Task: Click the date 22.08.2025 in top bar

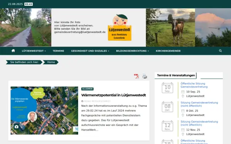Action: click(x=15, y=4)
